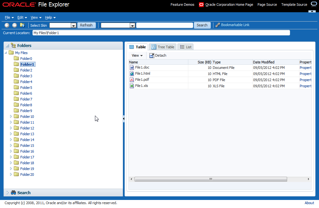Click the speech bubble icon at top right

click(x=314, y=4)
